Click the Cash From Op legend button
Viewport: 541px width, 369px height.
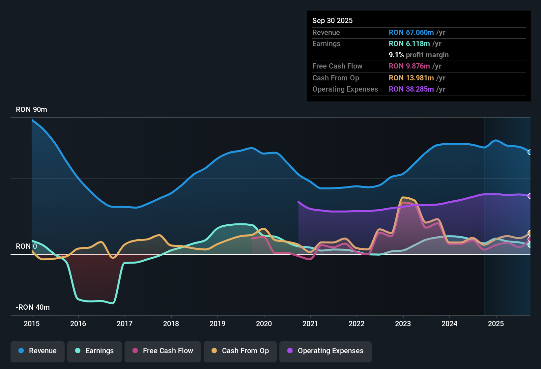coord(240,351)
